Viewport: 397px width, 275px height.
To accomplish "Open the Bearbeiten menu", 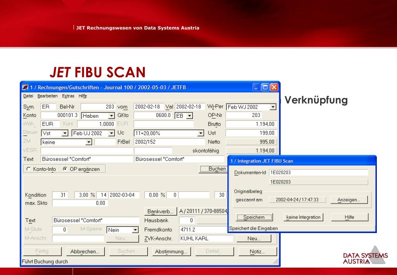I will (48, 96).
